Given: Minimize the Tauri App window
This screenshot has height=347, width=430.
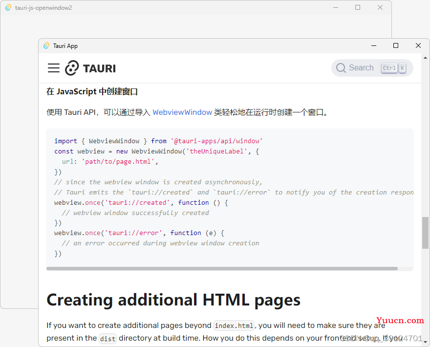Looking at the screenshot, I should click(x=374, y=45).
